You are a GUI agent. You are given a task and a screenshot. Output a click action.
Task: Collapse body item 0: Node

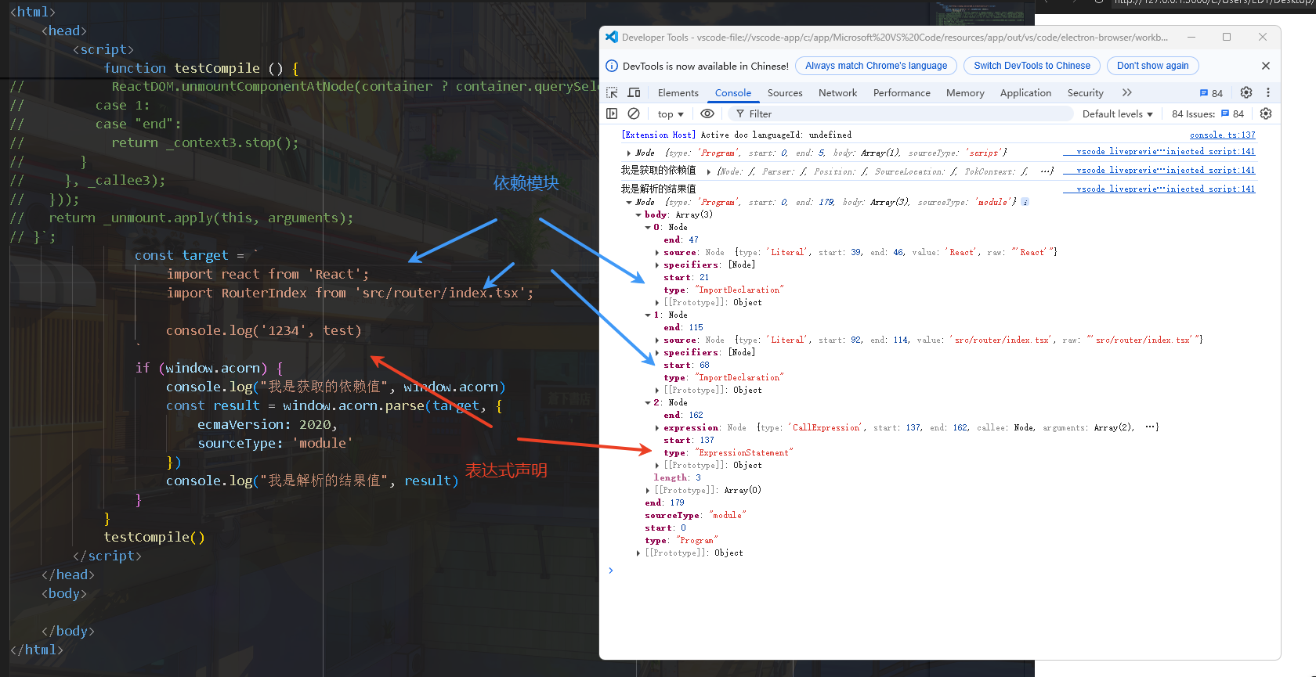coord(648,227)
